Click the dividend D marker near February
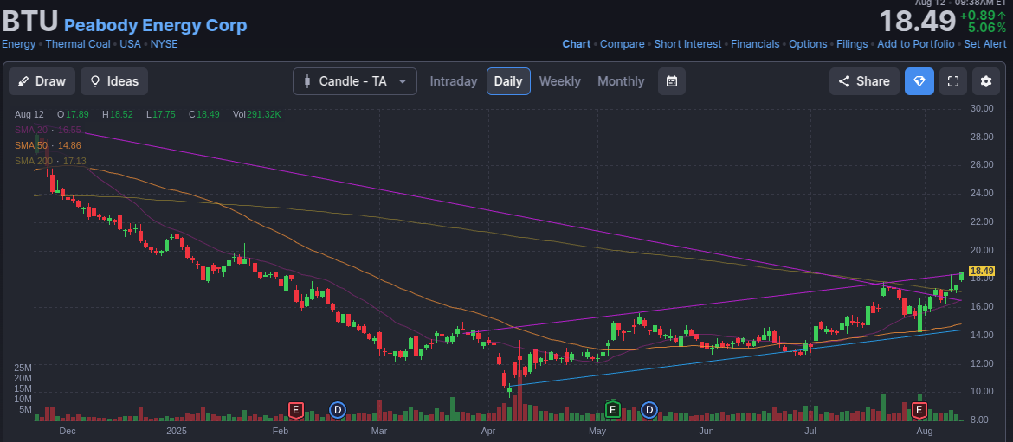Image resolution: width=1013 pixels, height=442 pixels. (338, 409)
